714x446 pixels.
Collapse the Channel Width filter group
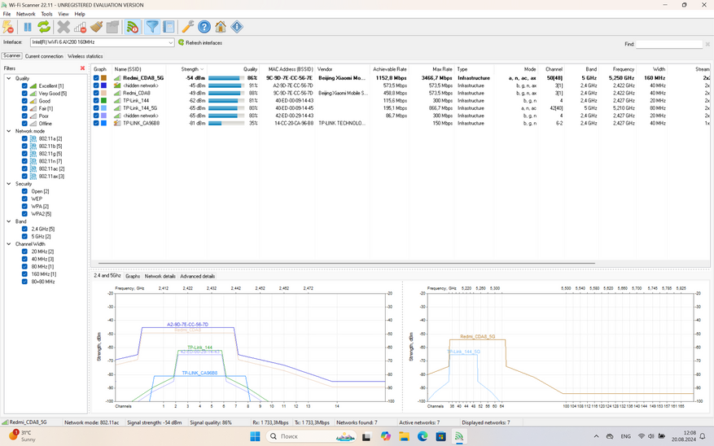[9, 244]
